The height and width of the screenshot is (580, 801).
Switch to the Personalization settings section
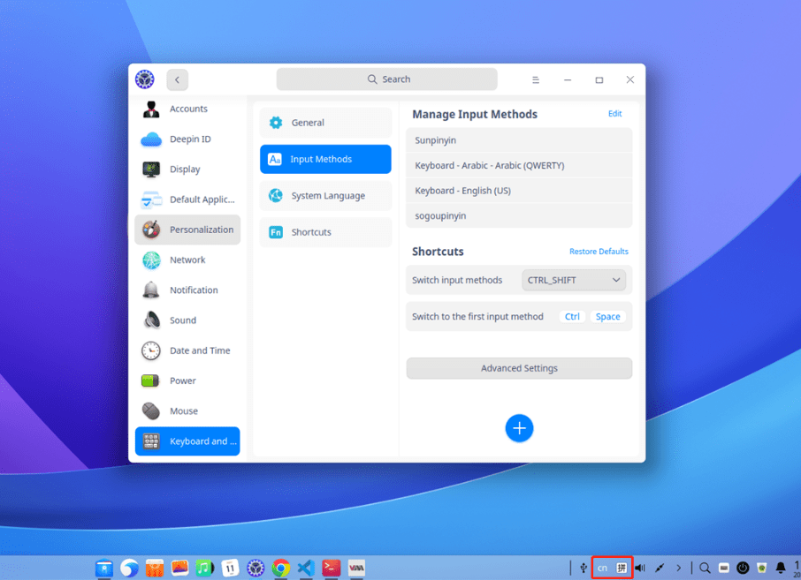tap(187, 230)
